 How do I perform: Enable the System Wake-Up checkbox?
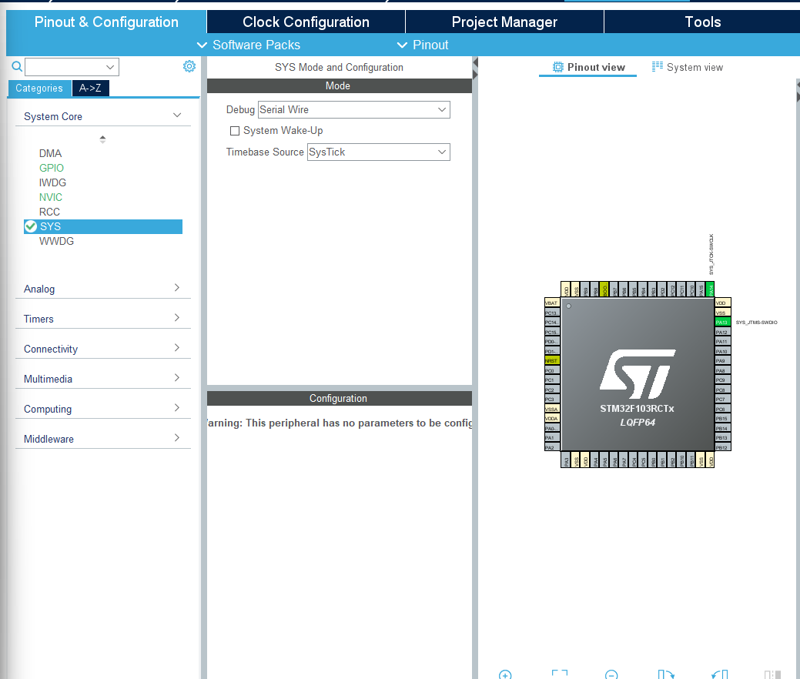pos(235,131)
